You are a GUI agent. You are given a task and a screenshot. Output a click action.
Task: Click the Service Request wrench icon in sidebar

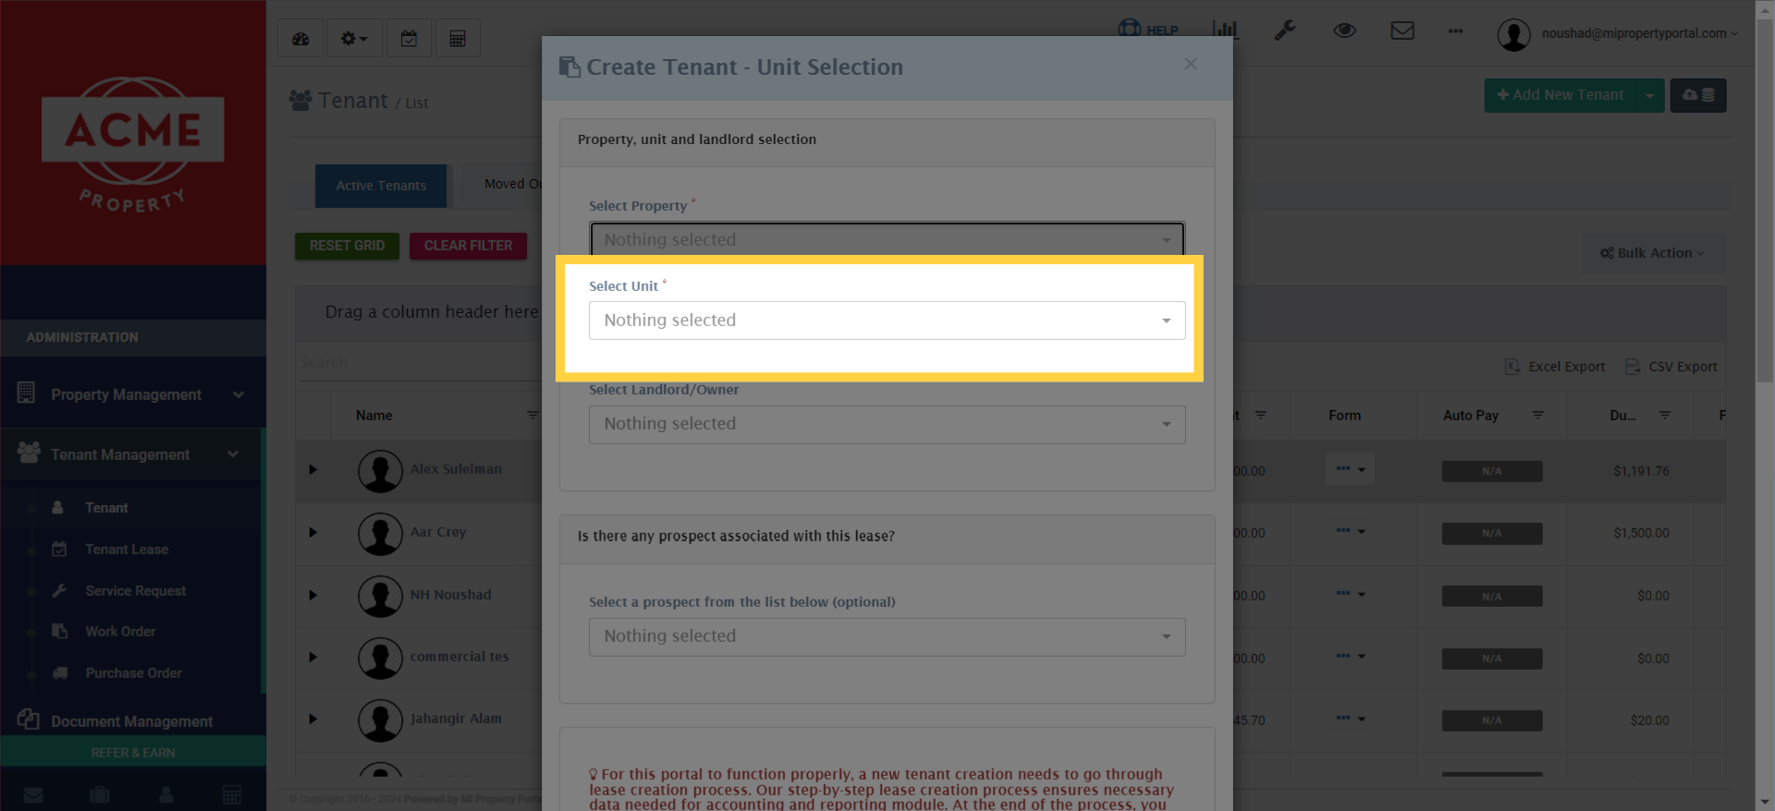coord(59,590)
